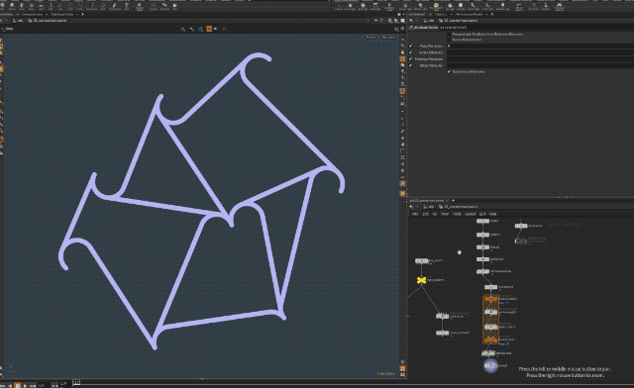Select the Metaball shelf tool
This screenshot has width=634, height=388.
[x=164, y=6]
